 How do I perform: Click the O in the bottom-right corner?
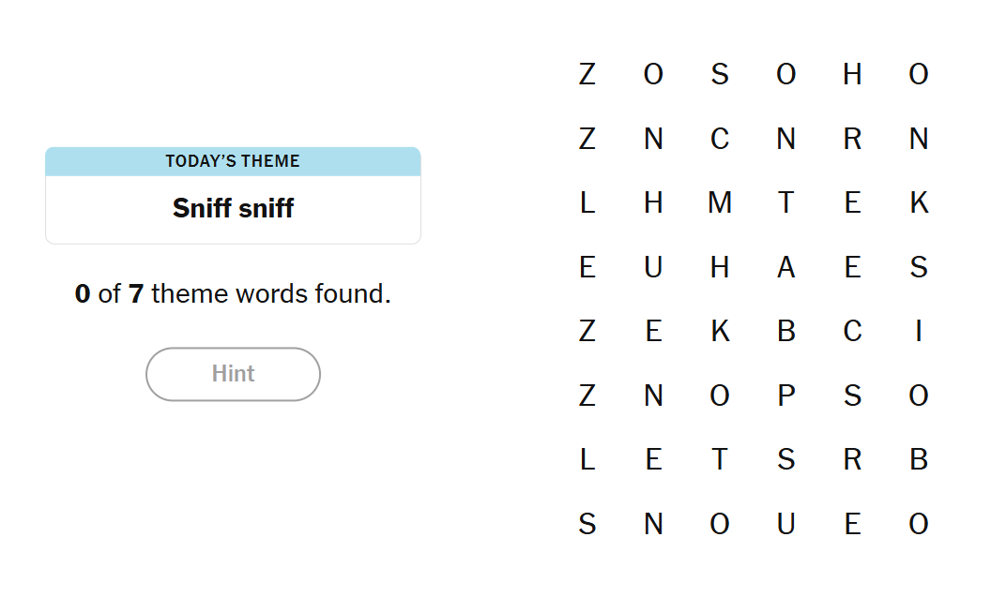coord(919,524)
